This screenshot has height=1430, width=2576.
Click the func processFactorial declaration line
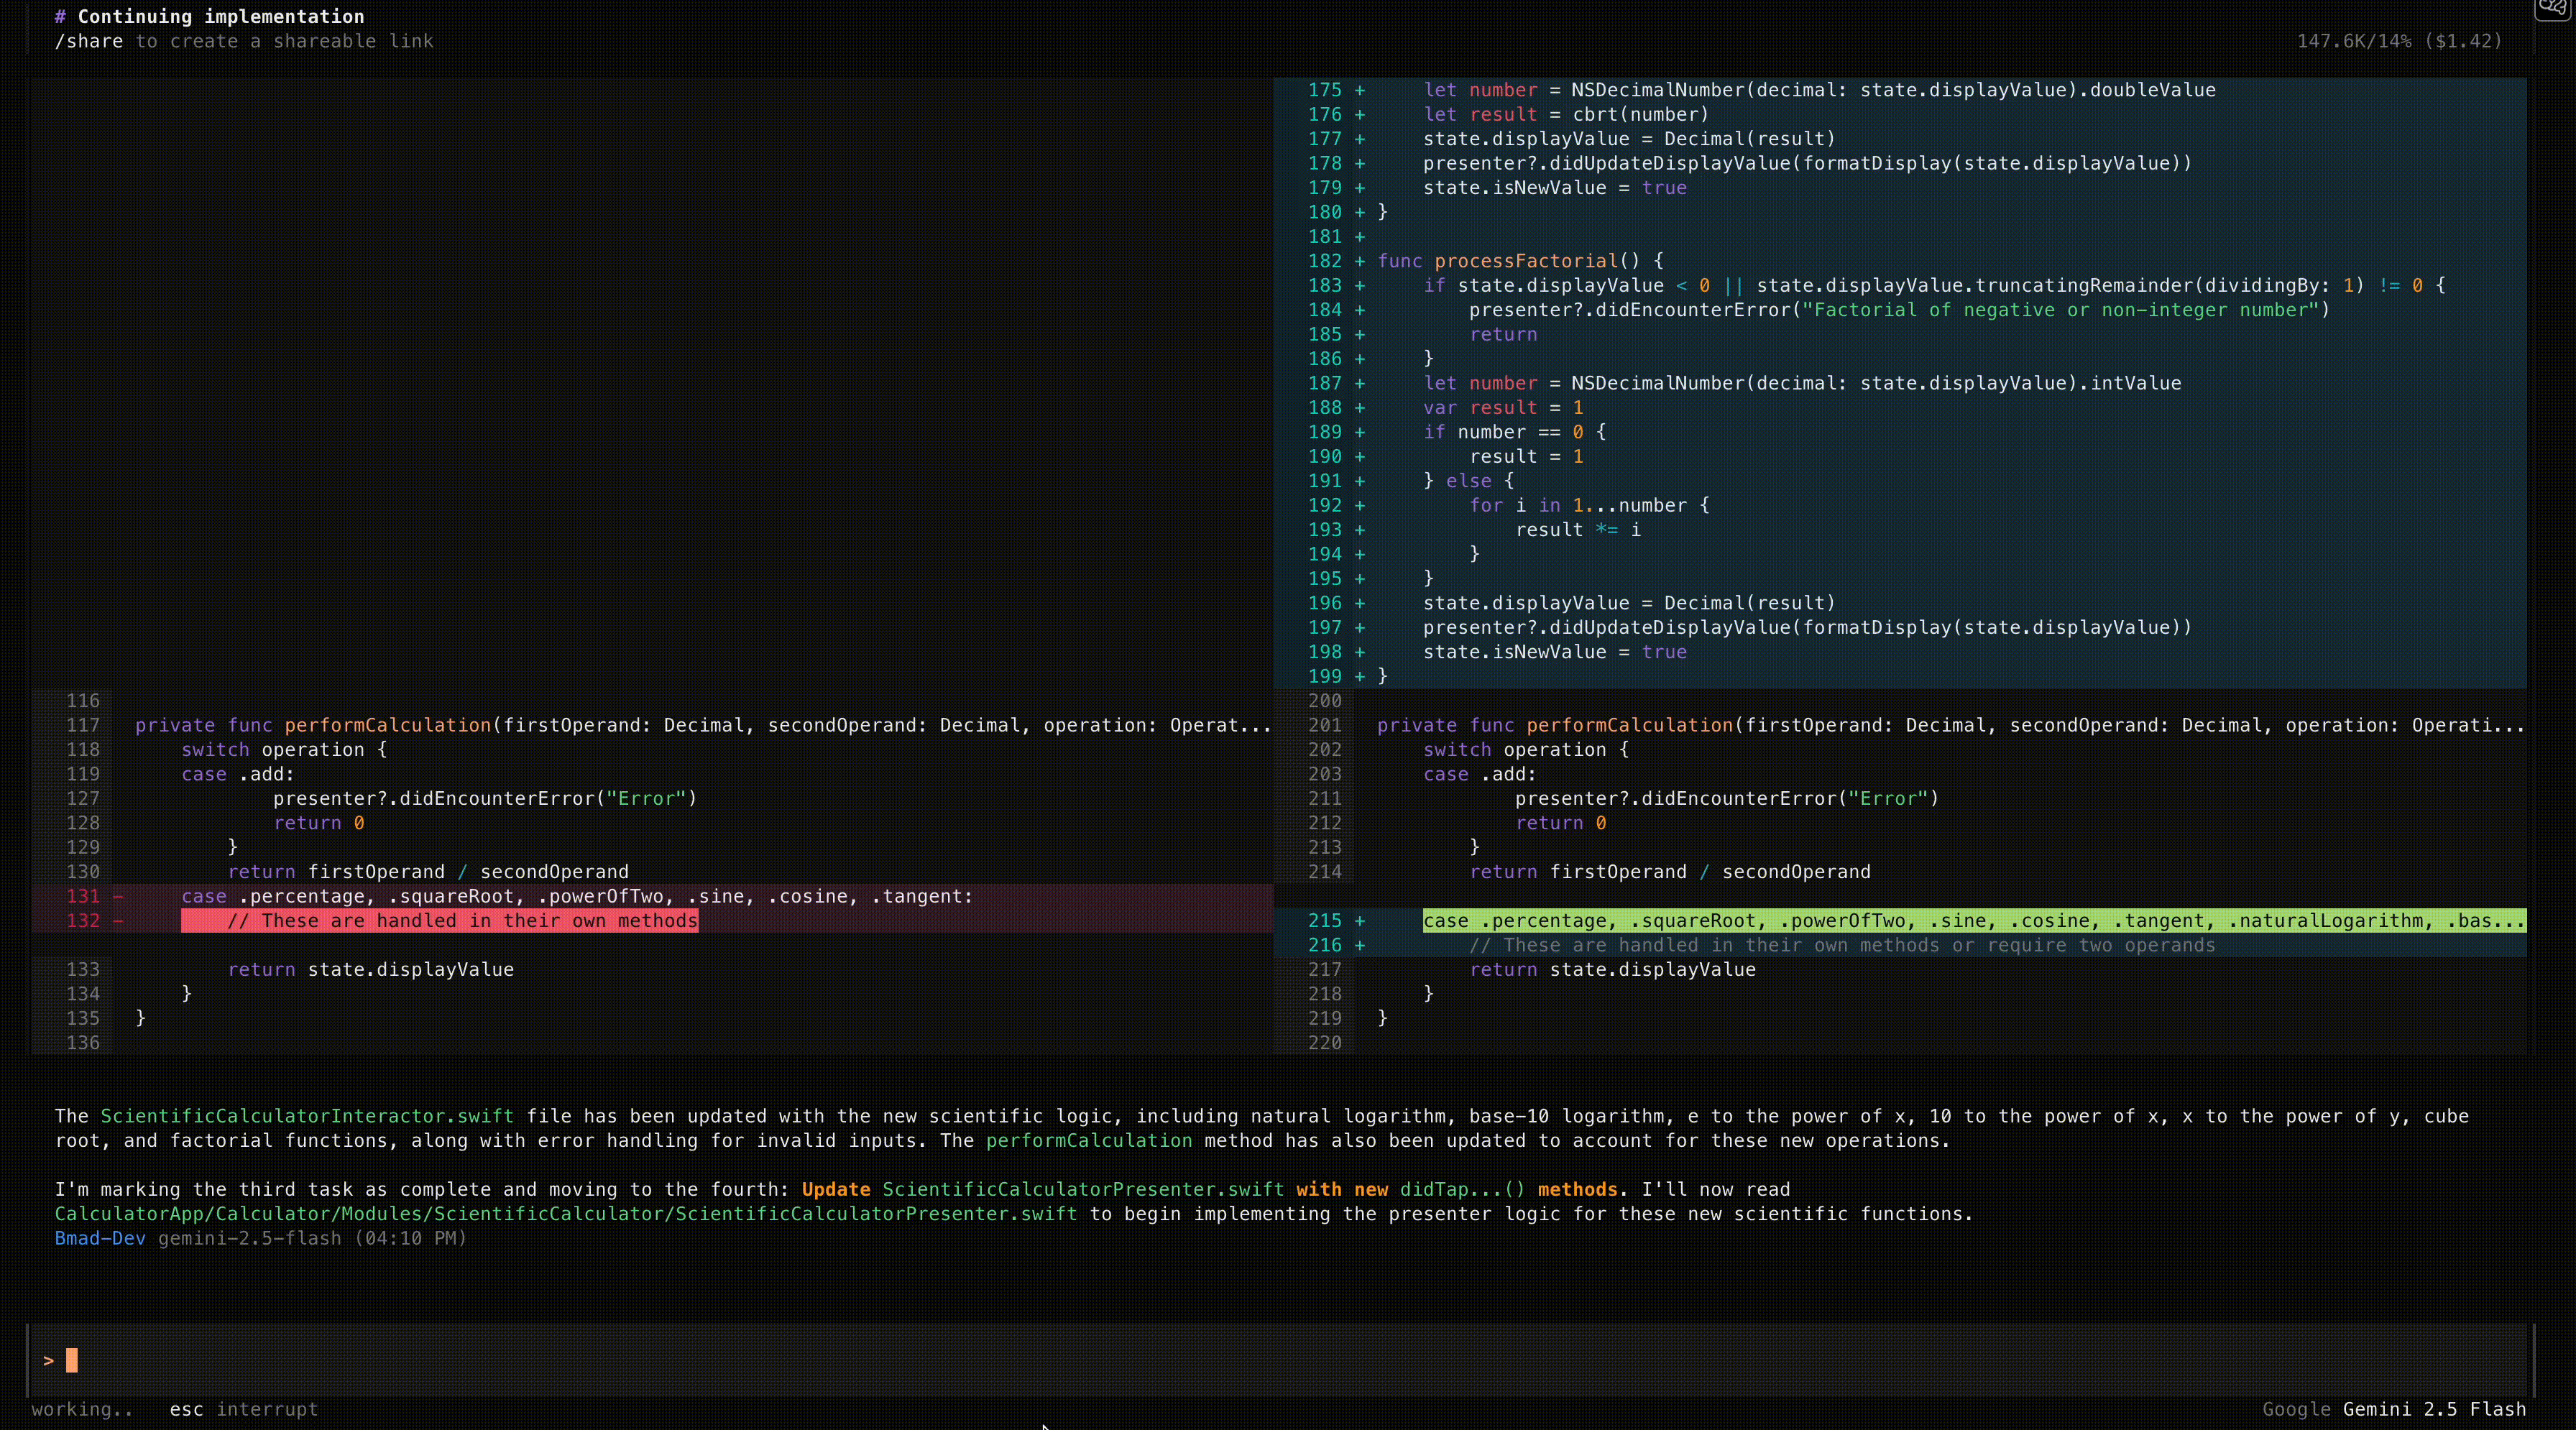[1520, 261]
